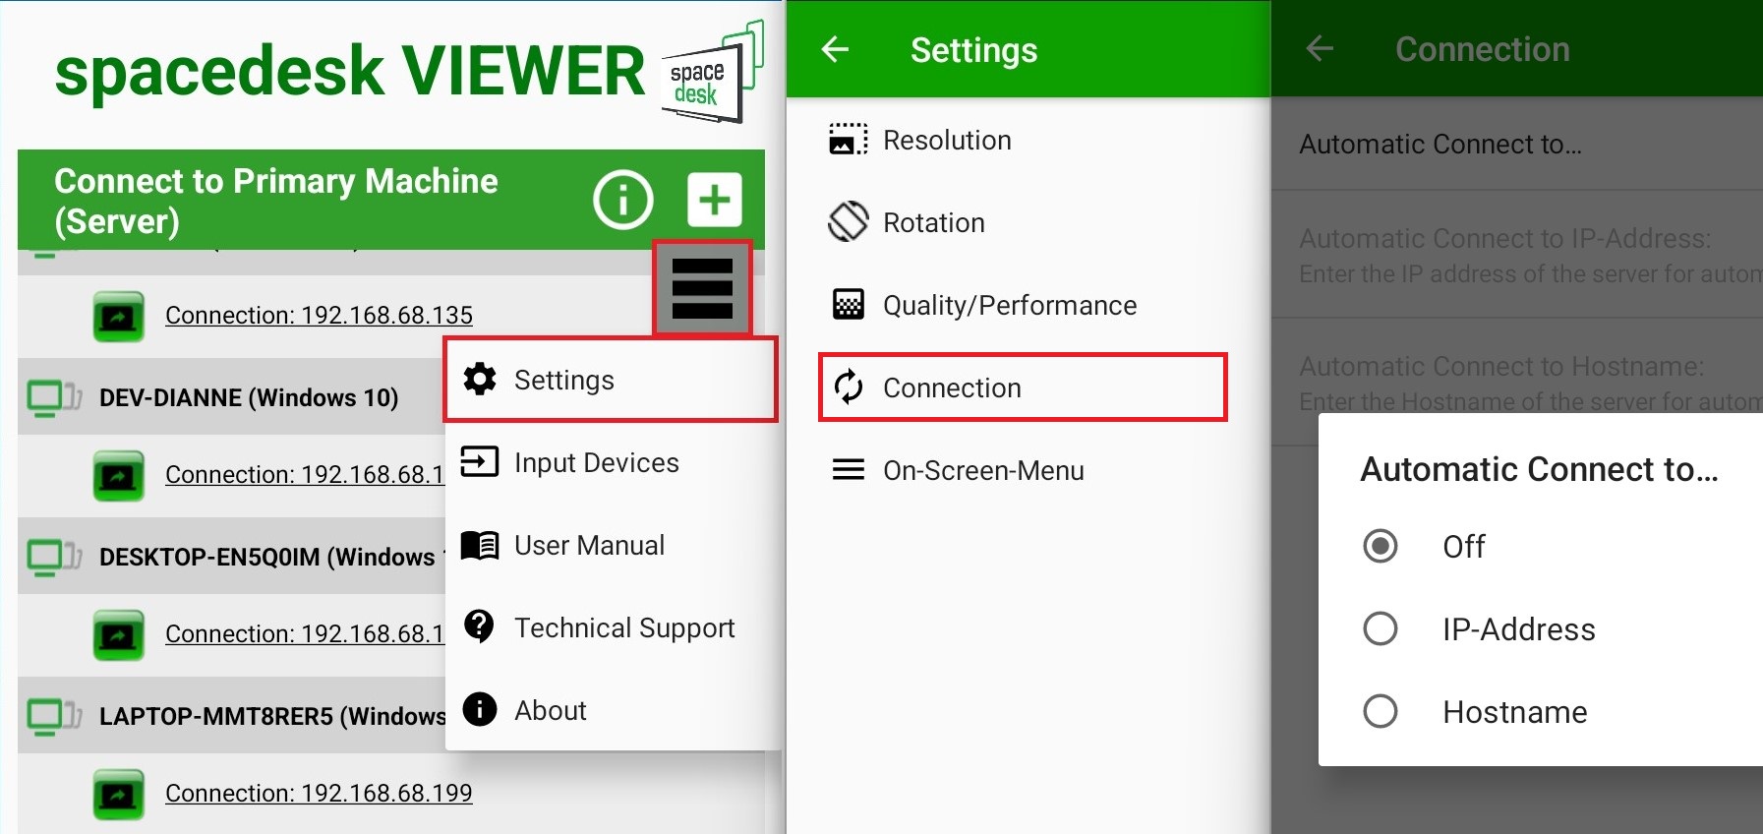Screen dimensions: 1763x834
Task: Go back from the Connection screen
Action: pos(1320,48)
